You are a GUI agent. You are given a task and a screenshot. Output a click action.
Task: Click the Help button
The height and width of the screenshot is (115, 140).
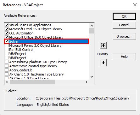[124, 57]
